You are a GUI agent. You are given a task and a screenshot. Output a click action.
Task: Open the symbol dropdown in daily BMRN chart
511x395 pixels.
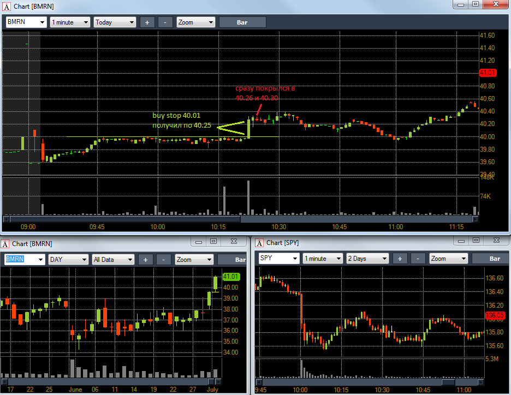click(x=40, y=260)
